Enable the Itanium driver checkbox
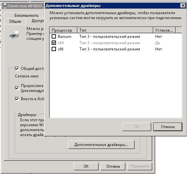Image resolution: width=187 pixels, height=174 pixels. coord(54,37)
